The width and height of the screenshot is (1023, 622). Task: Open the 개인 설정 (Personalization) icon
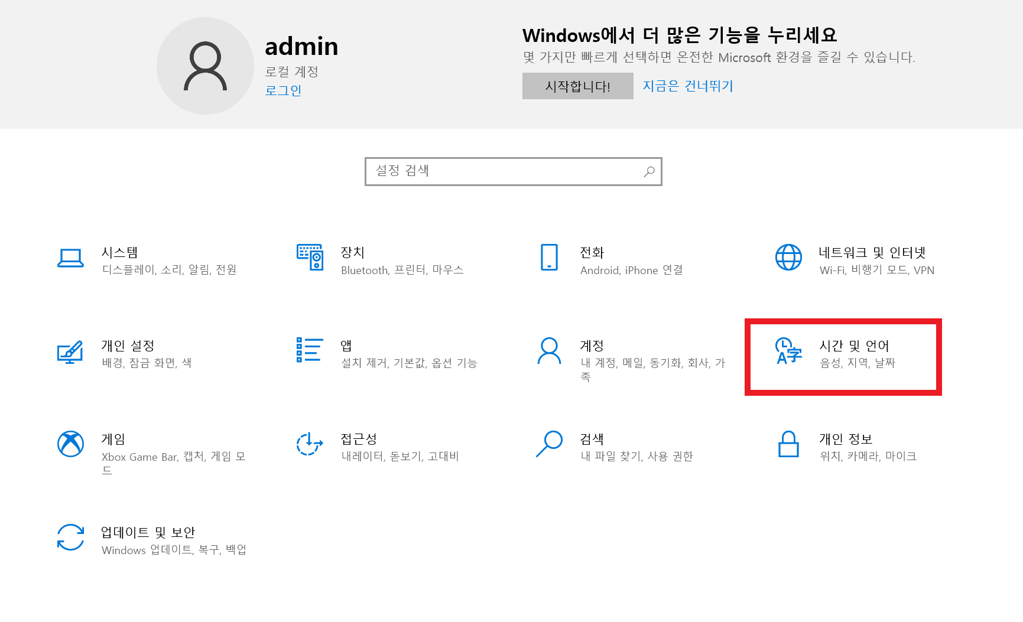click(70, 351)
